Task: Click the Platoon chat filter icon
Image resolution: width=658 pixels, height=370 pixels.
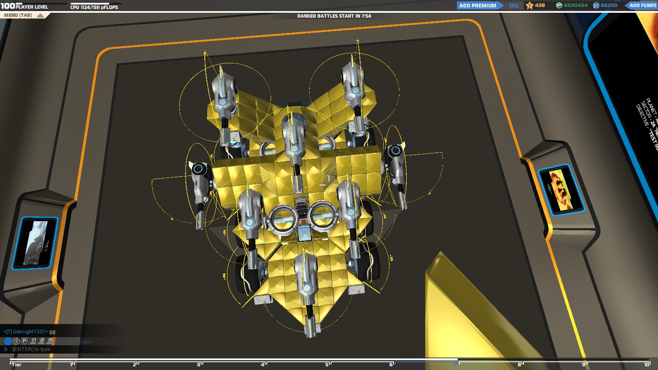Action: (x=25, y=341)
